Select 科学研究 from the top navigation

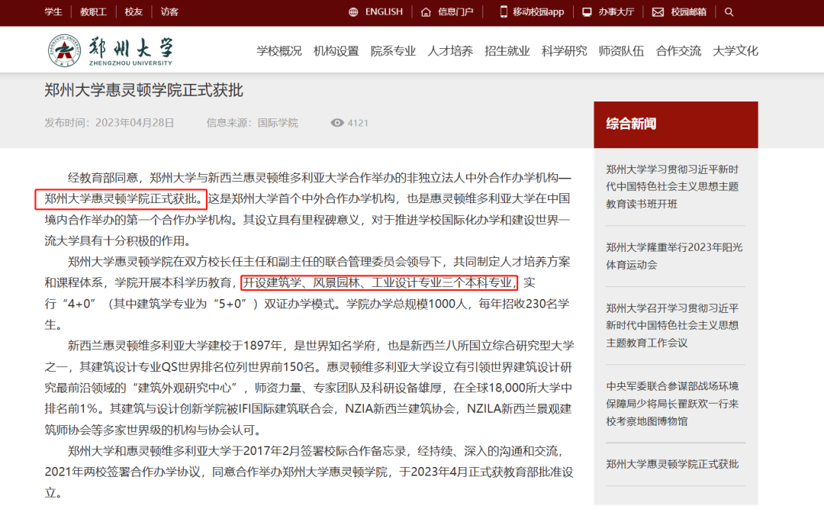[564, 50]
